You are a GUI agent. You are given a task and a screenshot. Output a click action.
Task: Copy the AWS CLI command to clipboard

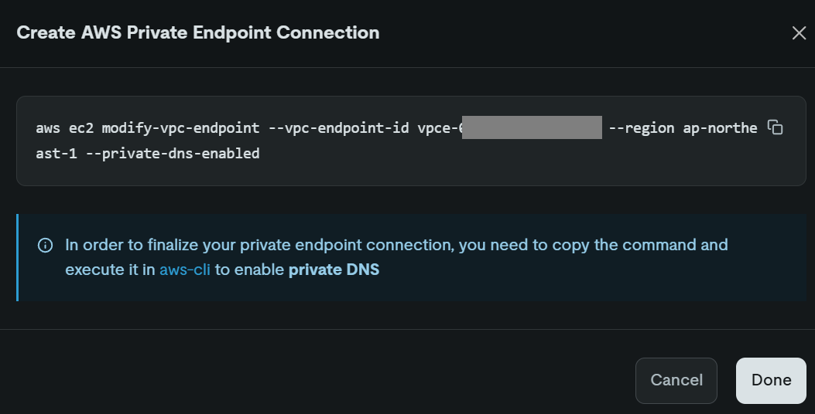(x=775, y=127)
